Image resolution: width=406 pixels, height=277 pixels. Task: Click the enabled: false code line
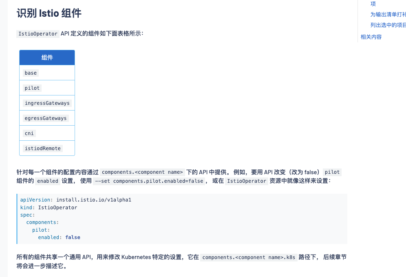point(59,237)
